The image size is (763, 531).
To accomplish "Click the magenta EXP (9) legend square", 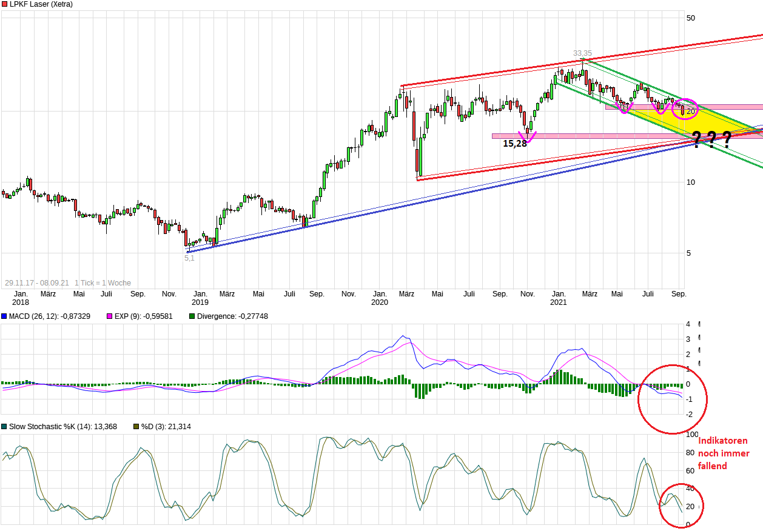I will [110, 316].
